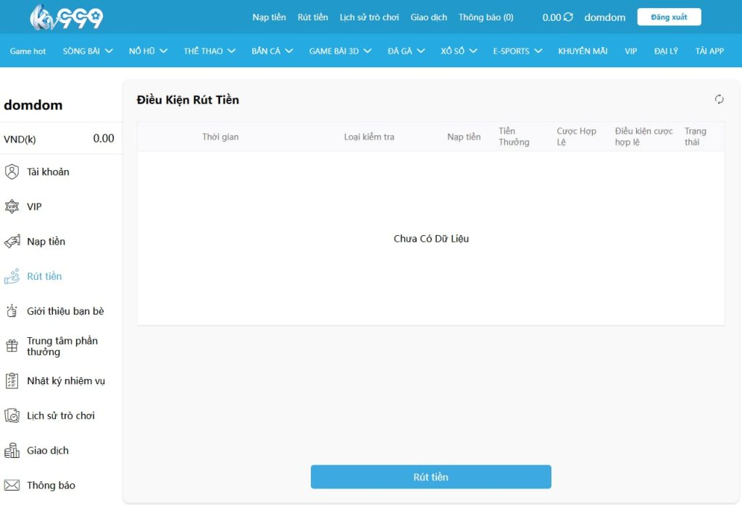Click the Nạp tiền money icon in sidebar
The height and width of the screenshot is (505, 742).
pos(12,242)
